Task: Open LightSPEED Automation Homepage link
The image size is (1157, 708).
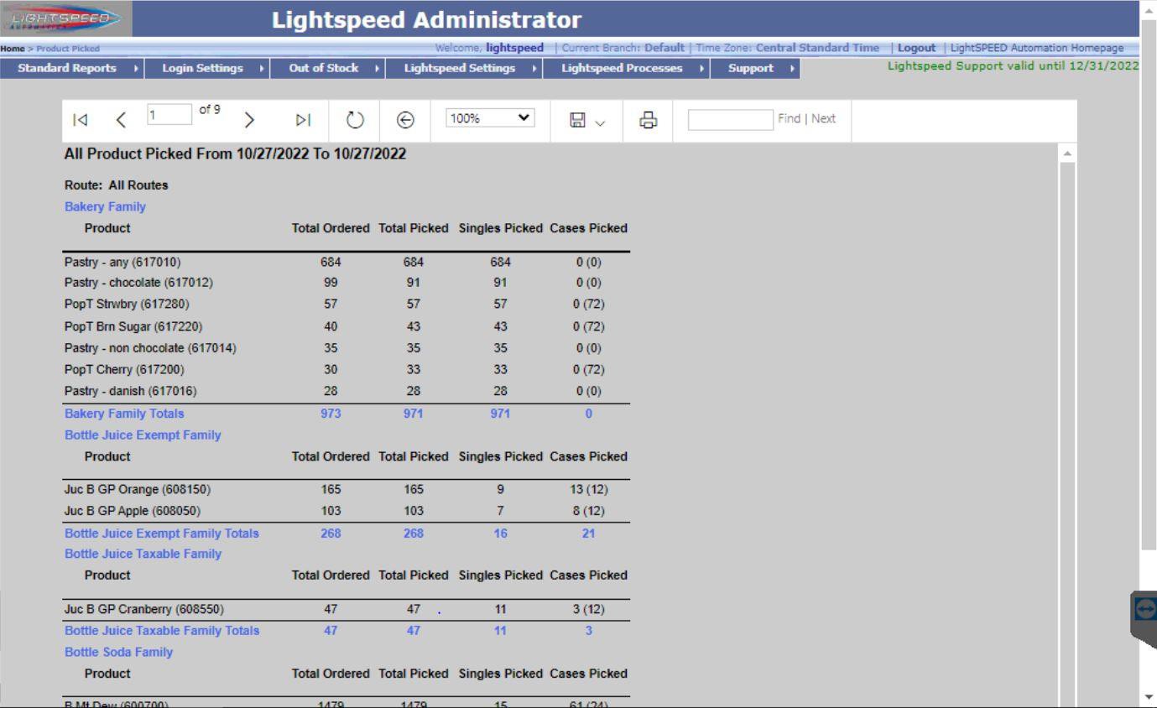Action: click(x=1036, y=48)
